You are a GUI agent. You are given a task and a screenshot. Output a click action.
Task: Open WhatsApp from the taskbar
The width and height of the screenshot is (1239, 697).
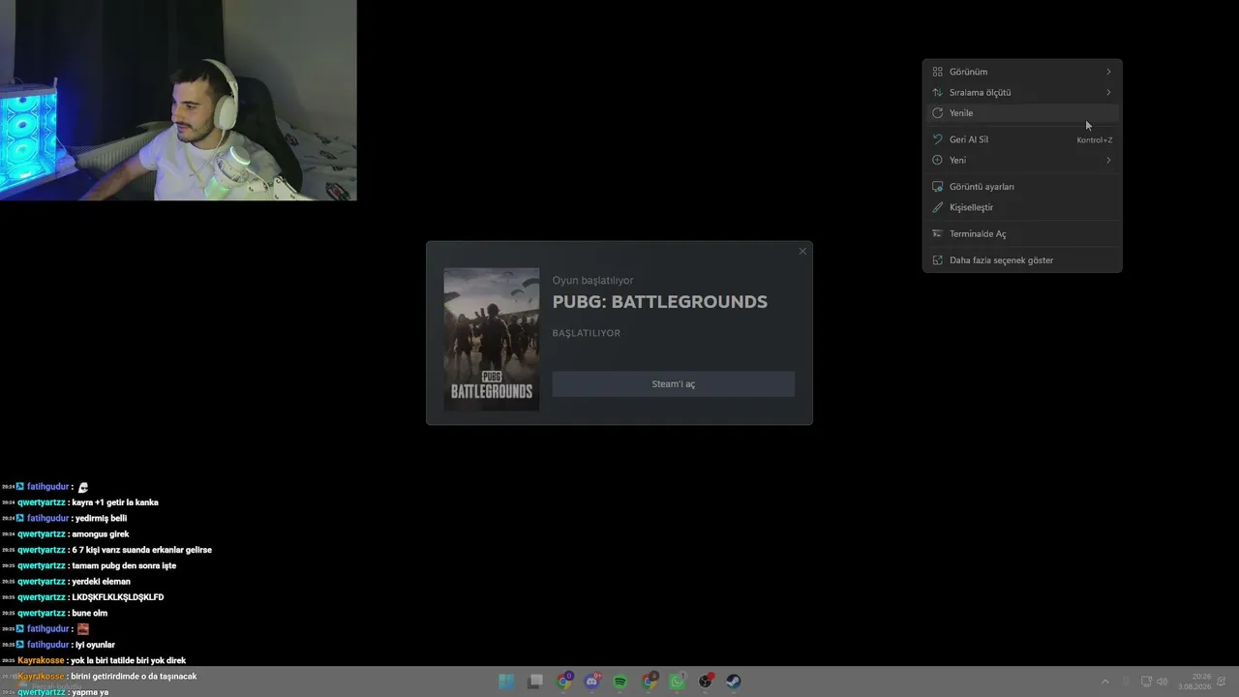click(678, 682)
